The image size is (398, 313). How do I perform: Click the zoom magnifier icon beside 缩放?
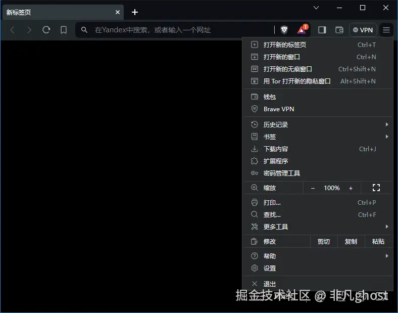[255, 188]
